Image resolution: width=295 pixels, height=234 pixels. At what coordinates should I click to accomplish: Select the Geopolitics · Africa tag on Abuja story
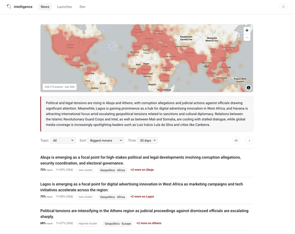(x=112, y=170)
